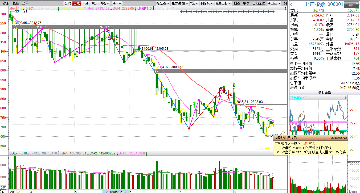Click the green S sell marker near 2815.34

pyautogui.click(x=234, y=85)
